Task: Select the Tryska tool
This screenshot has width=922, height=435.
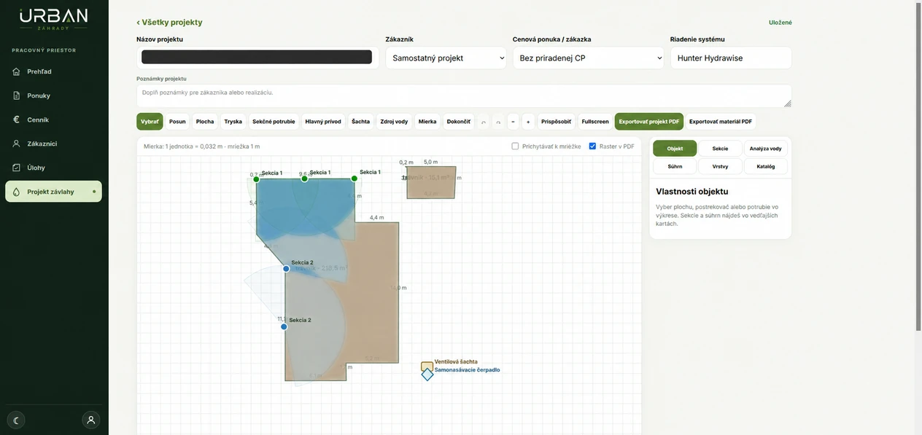Action: 233,122
